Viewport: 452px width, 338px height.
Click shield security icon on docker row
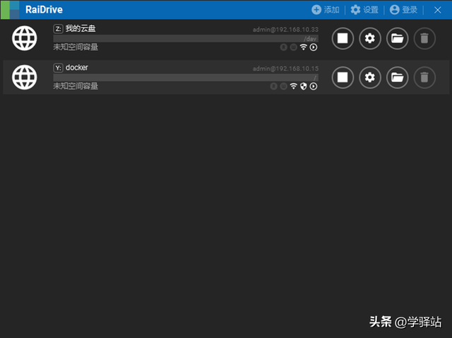303,86
